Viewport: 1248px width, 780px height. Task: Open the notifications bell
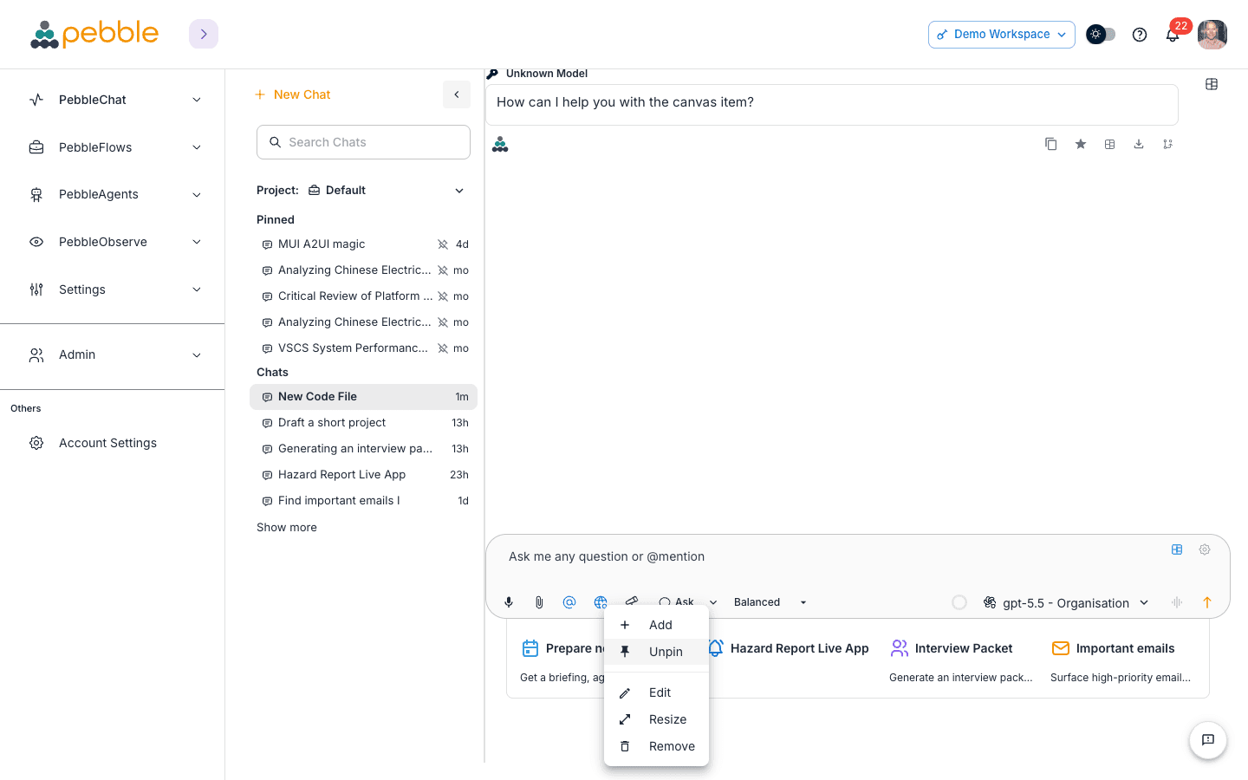[1173, 35]
